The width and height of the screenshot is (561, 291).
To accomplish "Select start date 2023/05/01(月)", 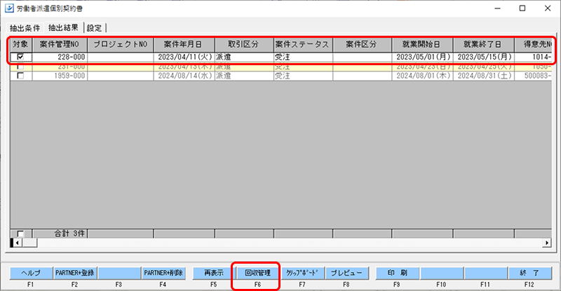I will pyautogui.click(x=423, y=57).
